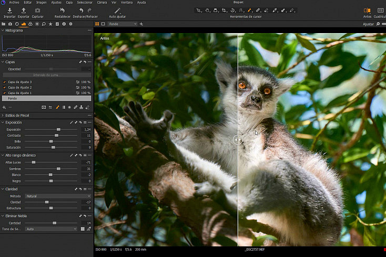The image size is (386, 257).
Task: Click the Contraste value field
Action: pyautogui.click(x=86, y=135)
